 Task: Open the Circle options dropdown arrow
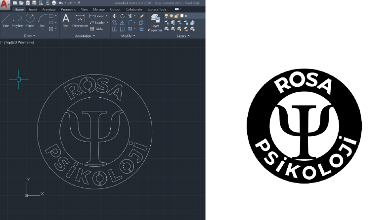pos(30,29)
